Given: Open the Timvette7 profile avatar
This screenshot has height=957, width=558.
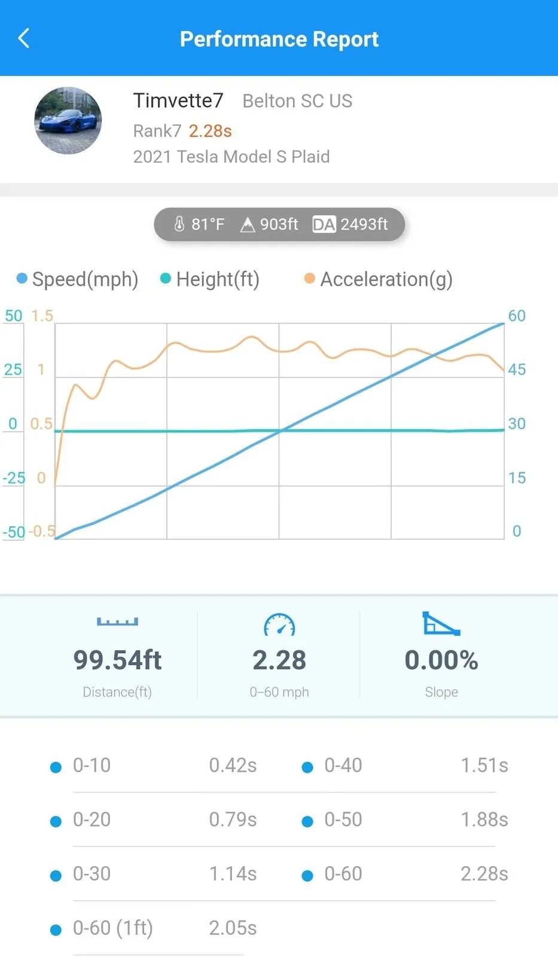Looking at the screenshot, I should tap(68, 121).
